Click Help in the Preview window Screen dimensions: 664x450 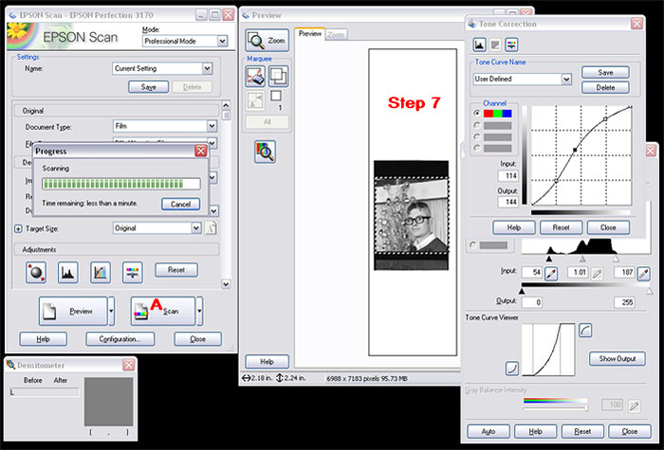pos(267,362)
